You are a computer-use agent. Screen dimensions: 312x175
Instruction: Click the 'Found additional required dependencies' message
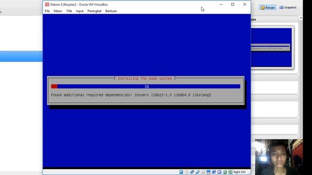pyautogui.click(x=131, y=95)
